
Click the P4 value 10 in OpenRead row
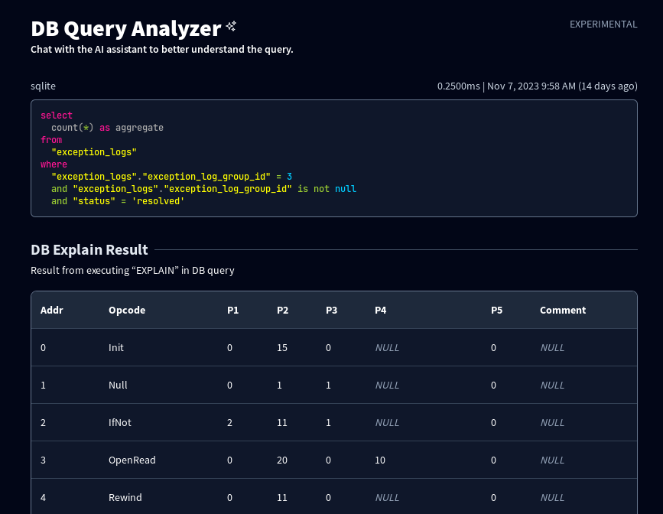[x=380, y=460]
